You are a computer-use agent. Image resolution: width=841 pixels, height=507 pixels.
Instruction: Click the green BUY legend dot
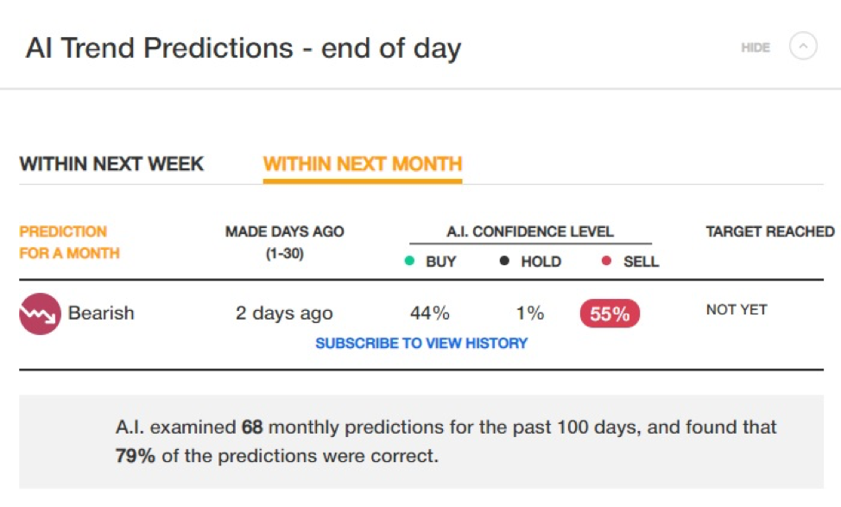pos(409,261)
